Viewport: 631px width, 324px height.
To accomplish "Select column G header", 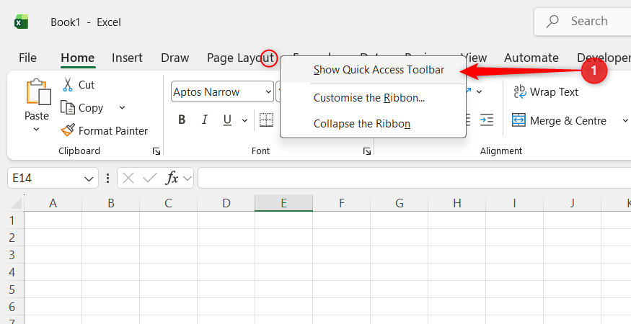I will tap(400, 203).
